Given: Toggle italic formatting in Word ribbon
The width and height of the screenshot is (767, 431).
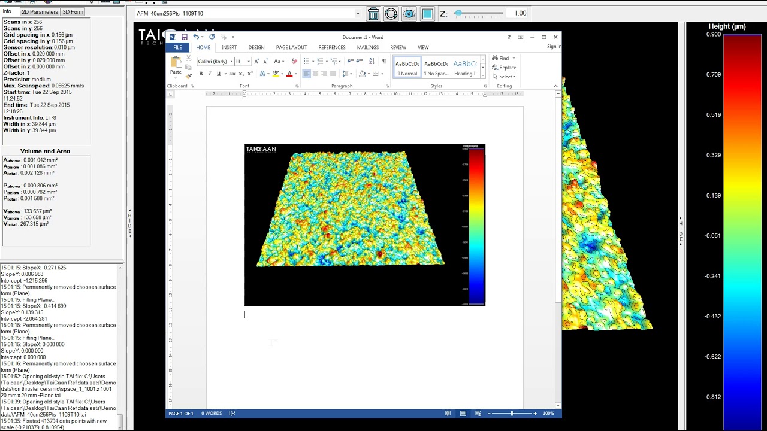Looking at the screenshot, I should [210, 74].
